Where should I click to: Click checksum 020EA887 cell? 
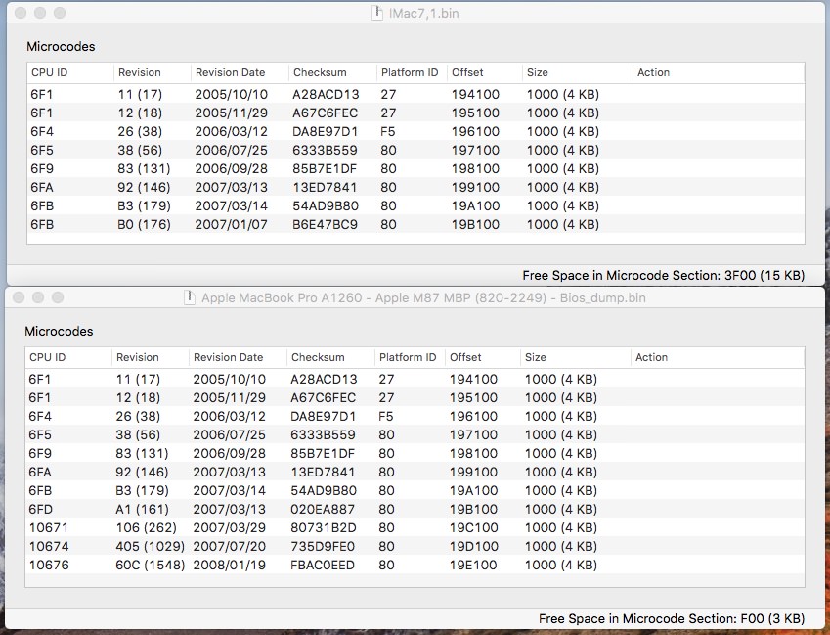(x=323, y=509)
